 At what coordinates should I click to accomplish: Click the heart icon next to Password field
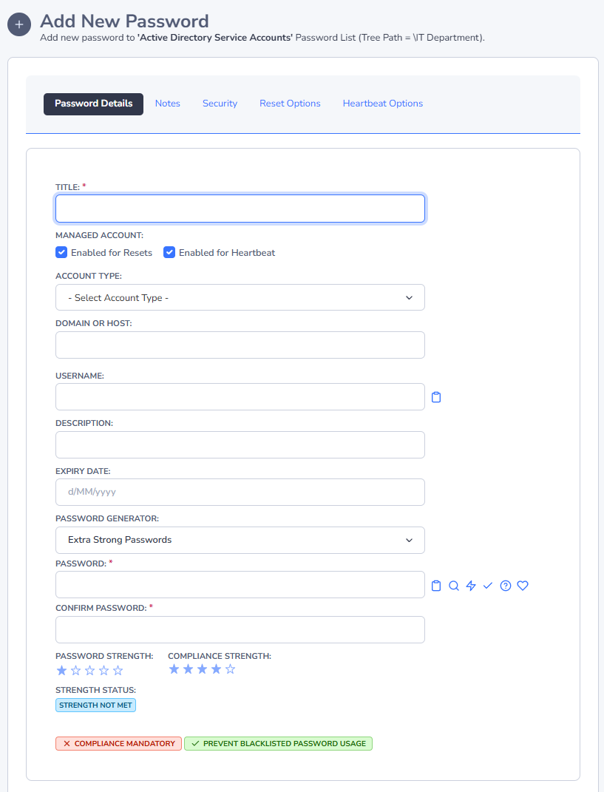(x=523, y=586)
